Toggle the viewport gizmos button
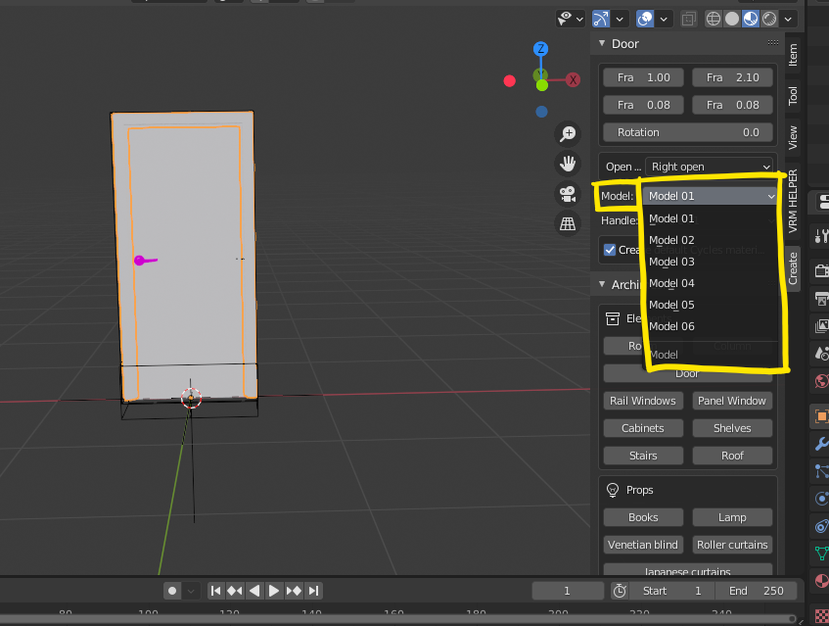 click(601, 19)
